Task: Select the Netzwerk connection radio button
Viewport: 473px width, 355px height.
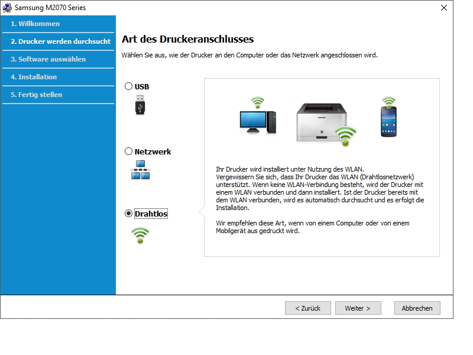Action: click(128, 151)
